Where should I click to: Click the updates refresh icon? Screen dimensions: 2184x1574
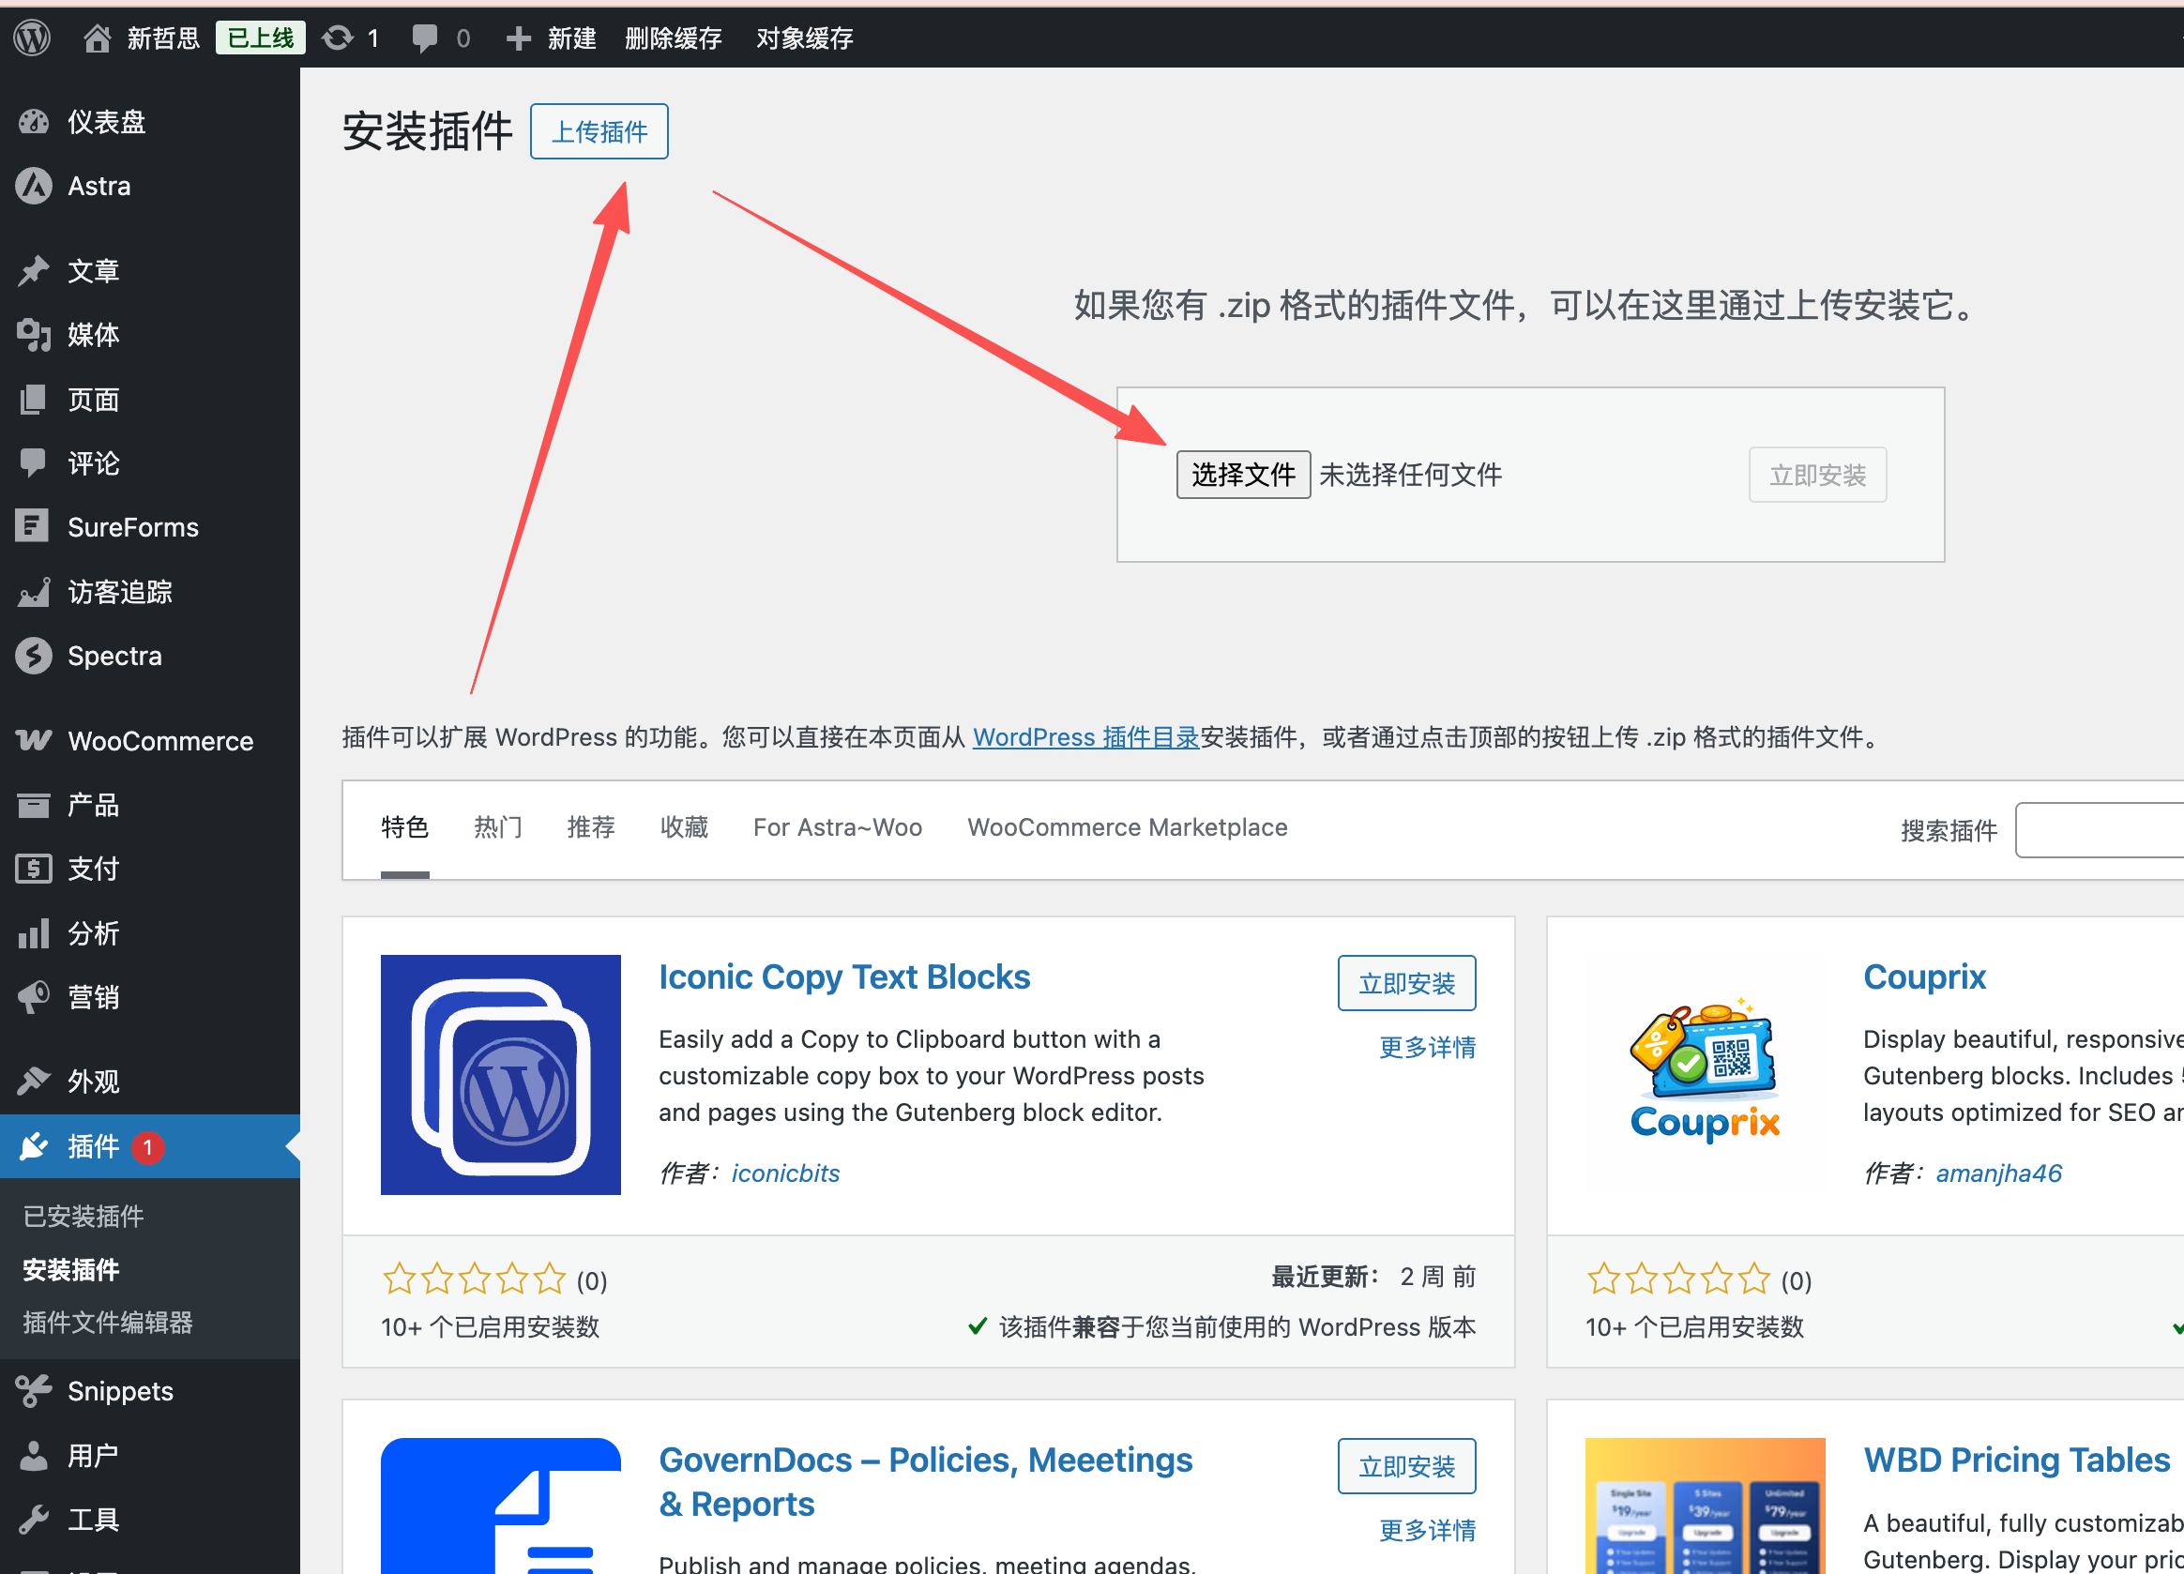pos(337,38)
